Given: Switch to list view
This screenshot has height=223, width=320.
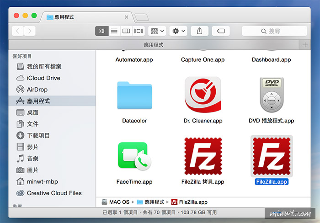Looking at the screenshot, I should click(114, 31).
